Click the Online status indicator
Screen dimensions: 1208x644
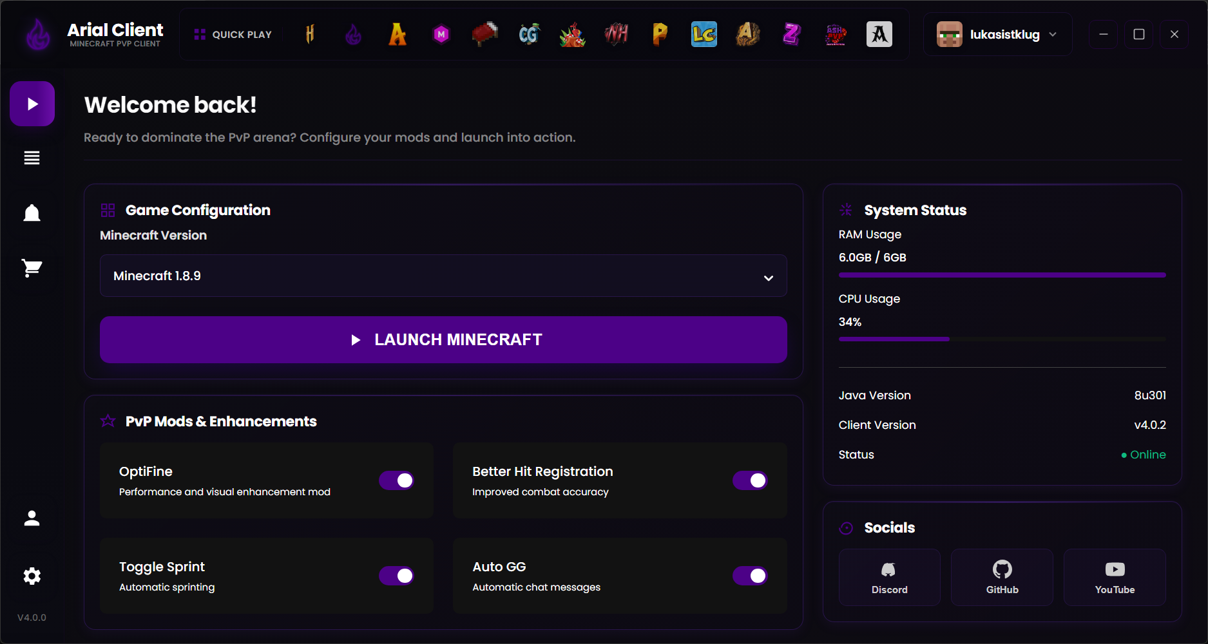click(1144, 455)
